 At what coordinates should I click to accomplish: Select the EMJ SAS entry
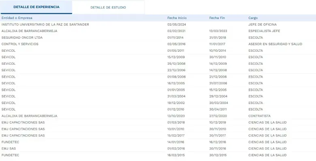click(x=9, y=148)
